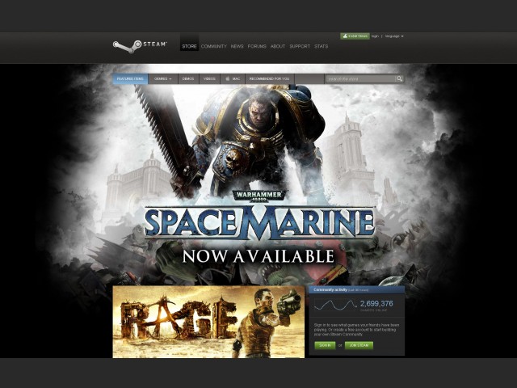
Task: Open the Recommended For You tab
Action: pos(269,79)
